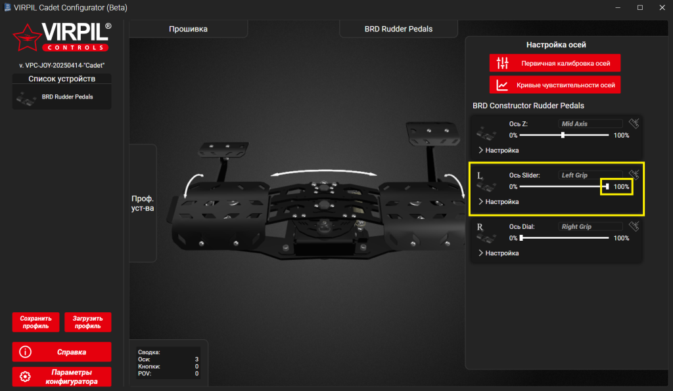The image size is (673, 391).
Task: Expand Настройка under Ось Slider
Action: pos(498,201)
